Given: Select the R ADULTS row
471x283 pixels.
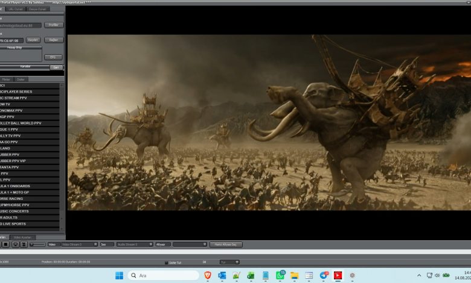Looking at the screenshot, I should (30, 217).
